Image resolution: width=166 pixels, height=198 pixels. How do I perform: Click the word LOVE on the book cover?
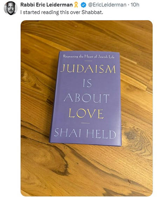point(86,113)
